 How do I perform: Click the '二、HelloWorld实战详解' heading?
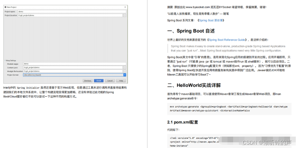click(194, 85)
